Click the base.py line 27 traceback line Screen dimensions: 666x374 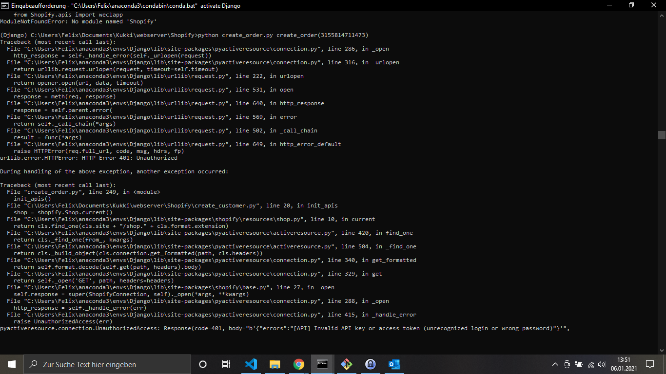point(171,287)
